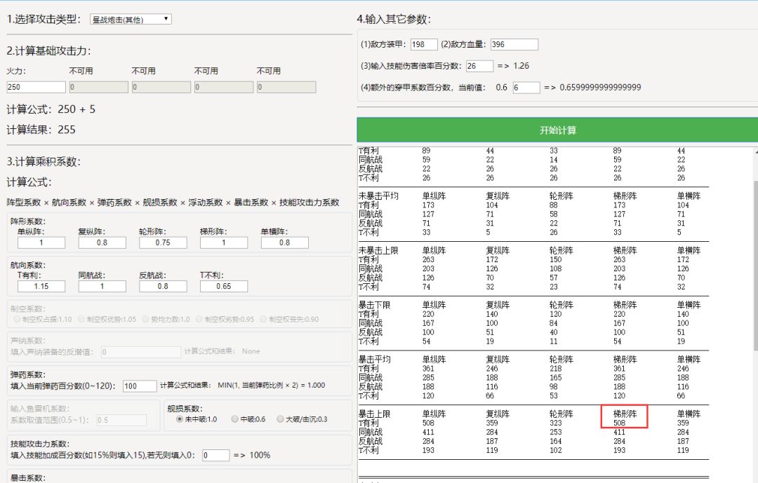Click the 218 value under 暴击平均 轮形阵
The height and width of the screenshot is (483, 758).
[x=555, y=369]
